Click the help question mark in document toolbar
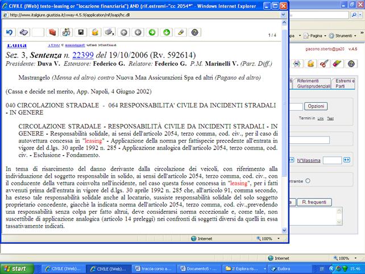Image resolution: width=365 pixels, height=274 pixels. 195,32
